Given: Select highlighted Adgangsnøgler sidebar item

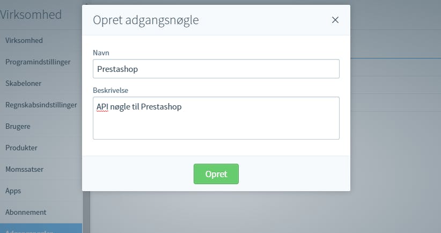Looking at the screenshot, I should (41, 228).
